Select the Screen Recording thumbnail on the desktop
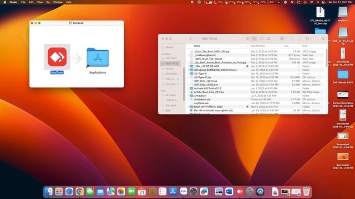Screen dimensions: 355x199 tap(343, 95)
